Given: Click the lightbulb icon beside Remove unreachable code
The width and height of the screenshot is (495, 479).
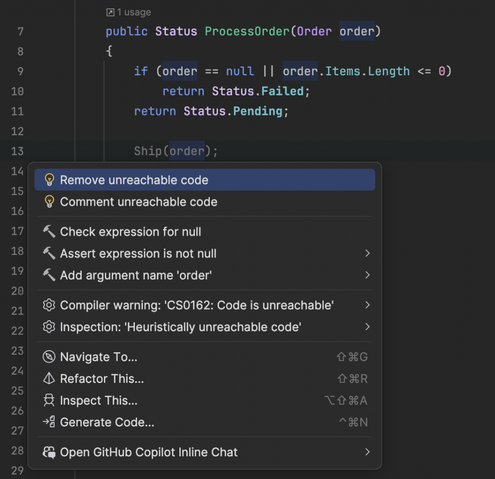Looking at the screenshot, I should [49, 180].
